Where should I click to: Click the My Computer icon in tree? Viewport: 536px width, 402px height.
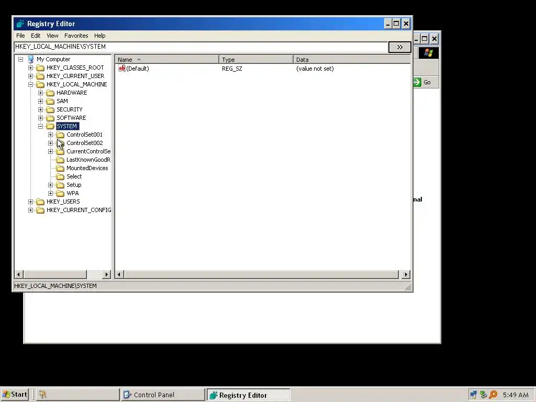(x=31, y=59)
